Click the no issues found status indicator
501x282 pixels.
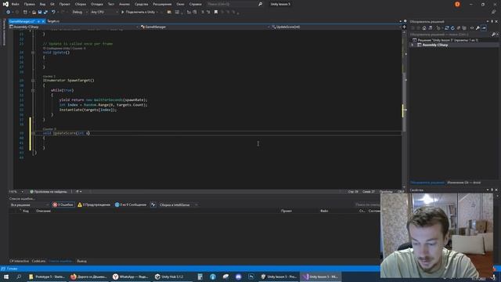click(x=49, y=192)
